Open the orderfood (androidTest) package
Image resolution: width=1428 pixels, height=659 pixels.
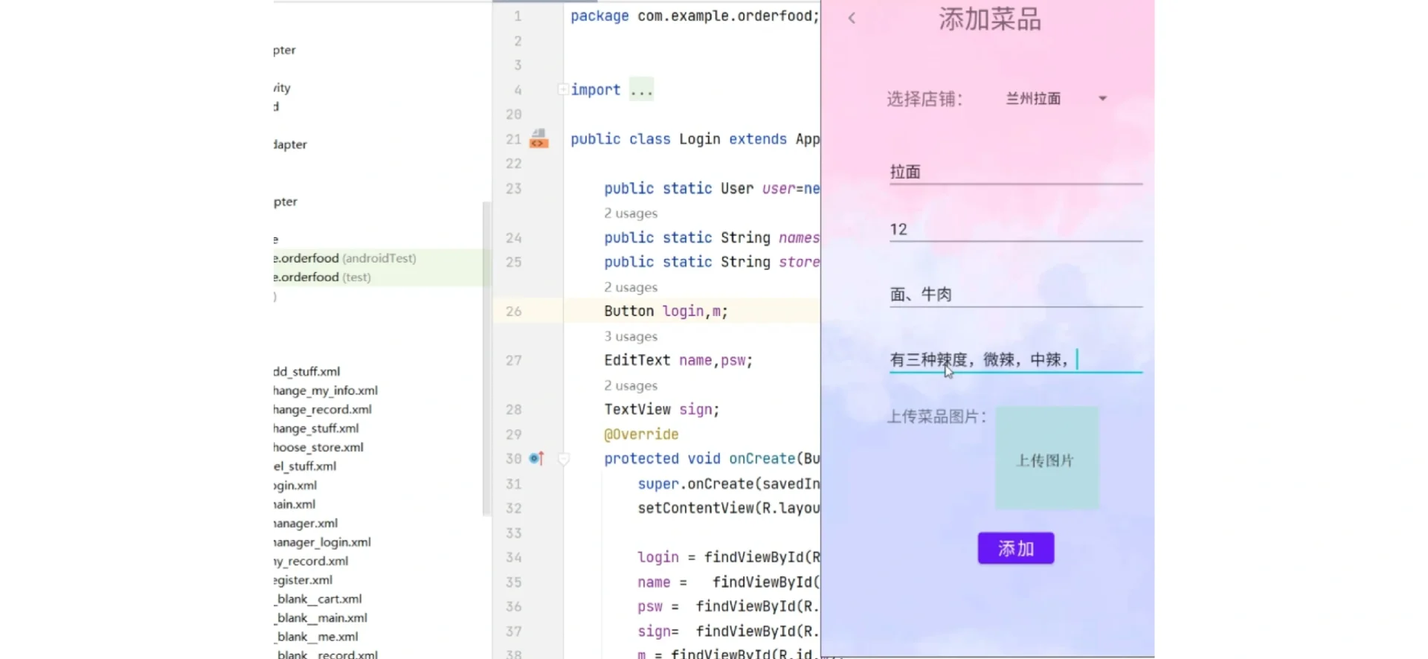(345, 258)
